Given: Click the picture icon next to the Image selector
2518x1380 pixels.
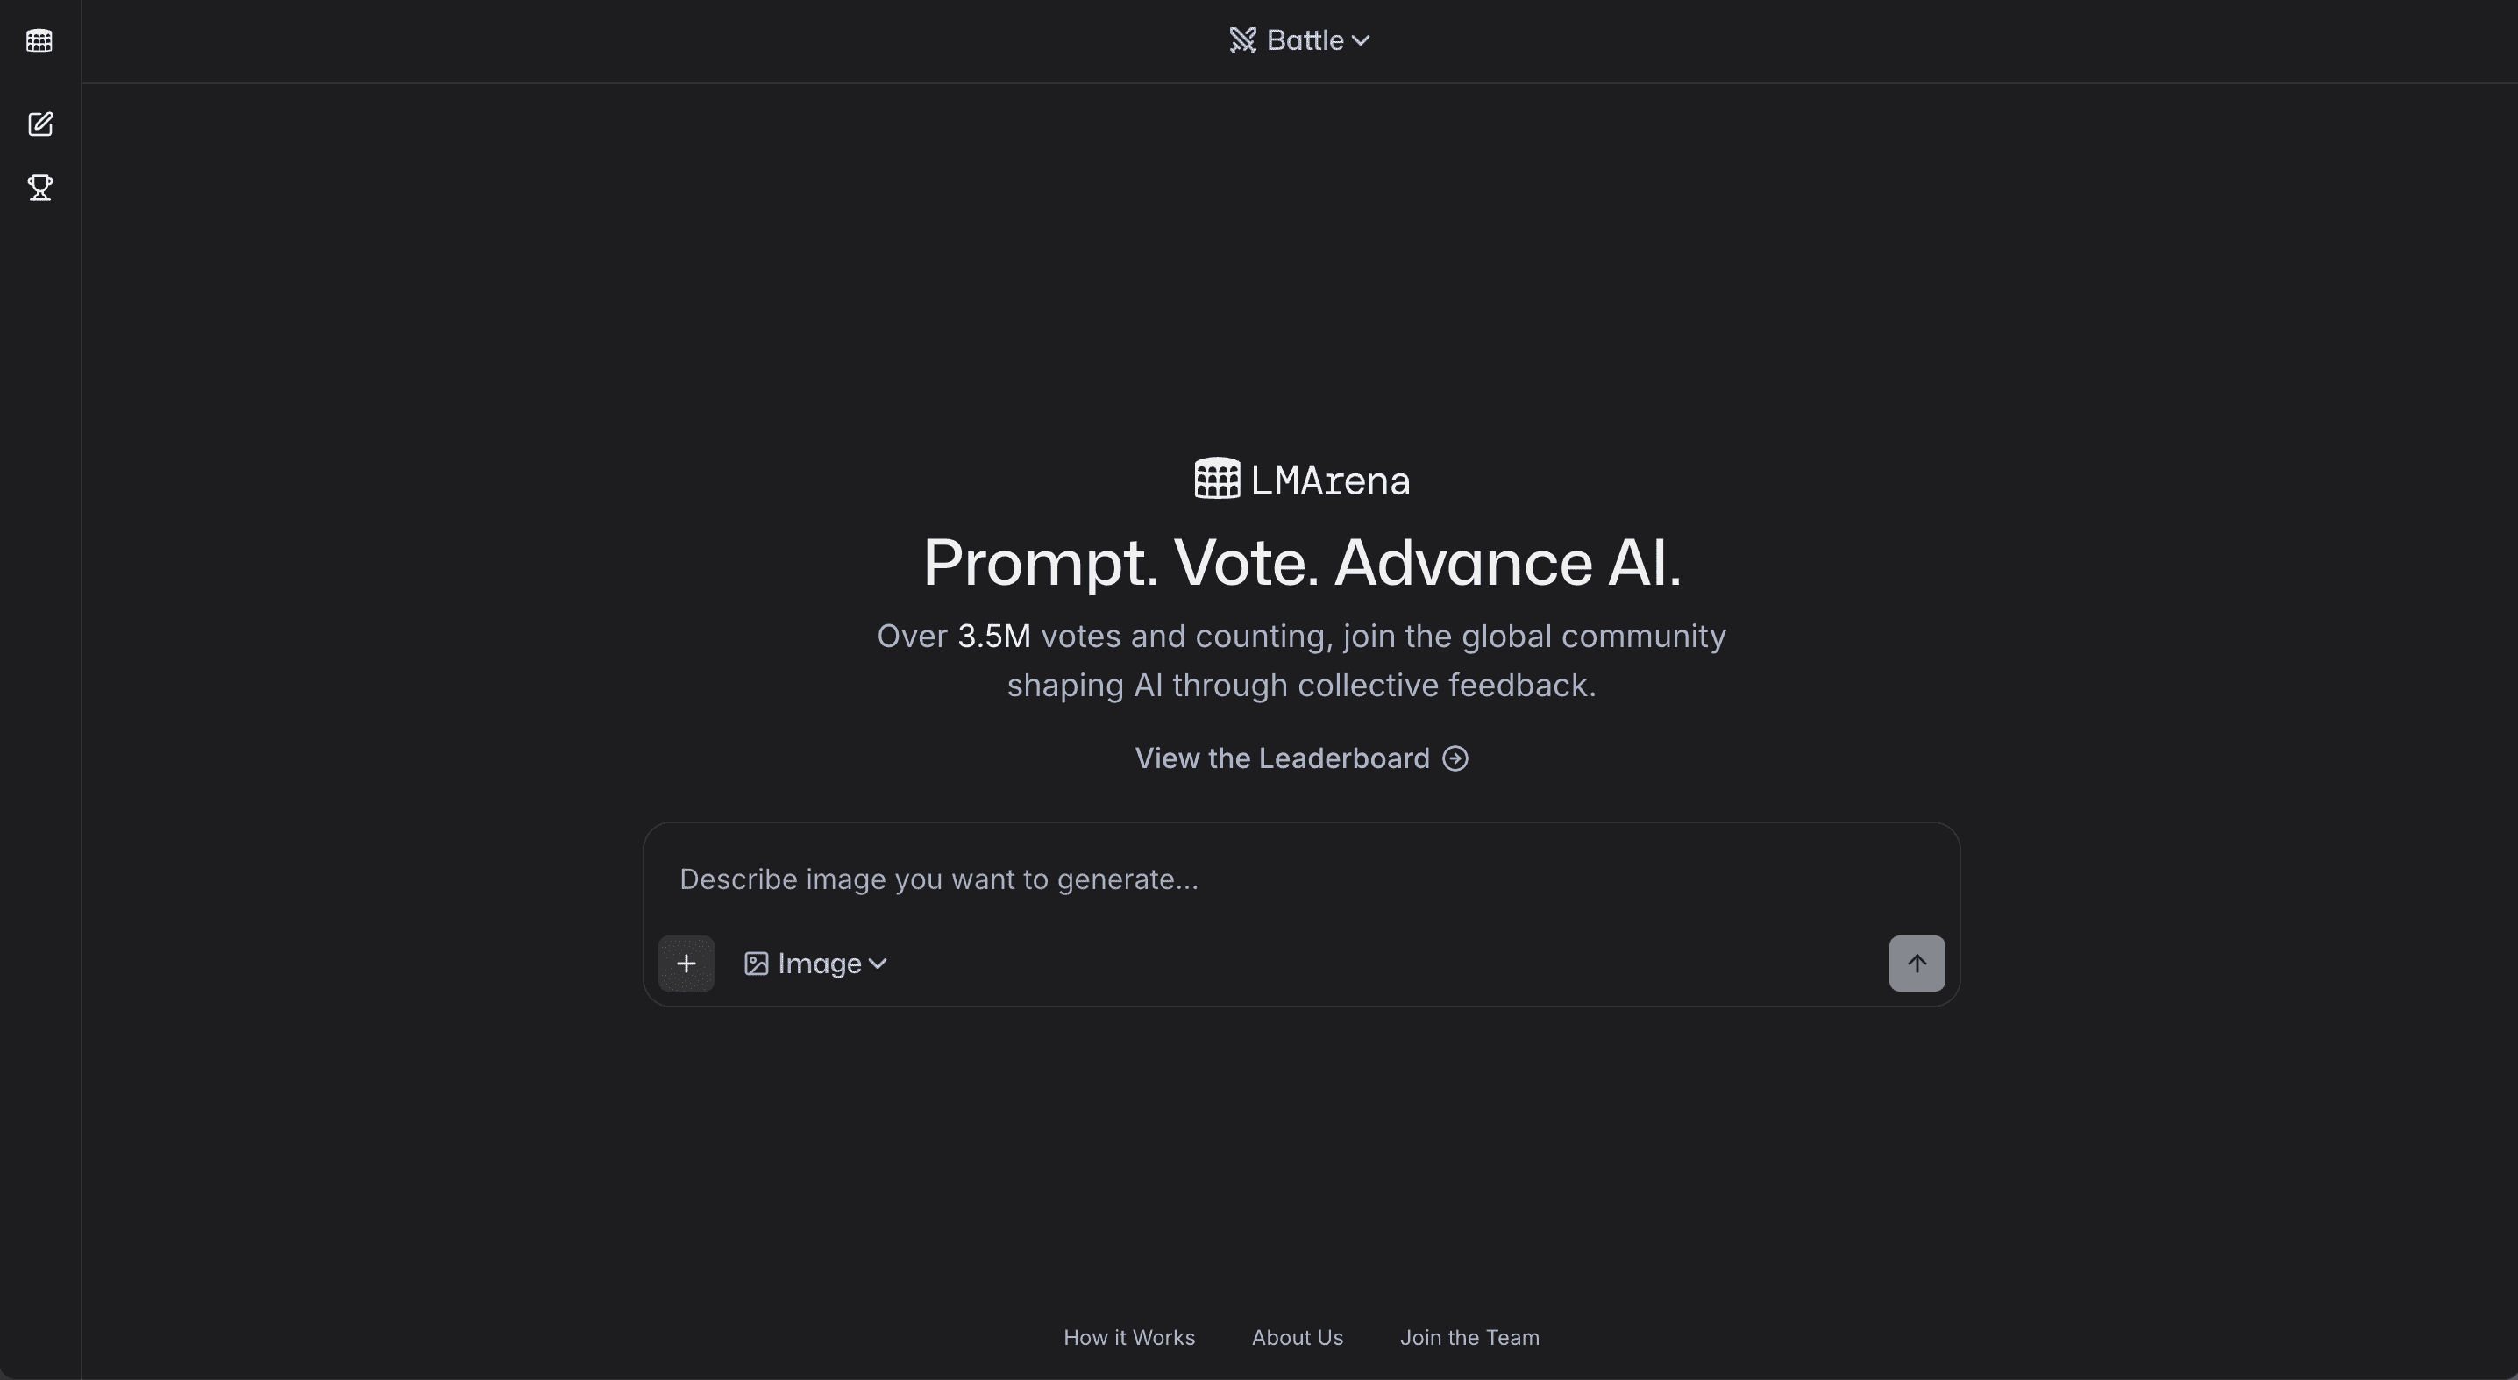Looking at the screenshot, I should [755, 963].
